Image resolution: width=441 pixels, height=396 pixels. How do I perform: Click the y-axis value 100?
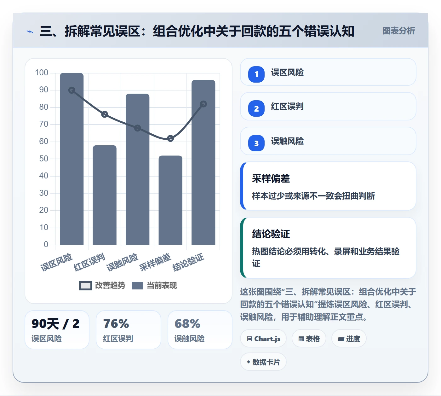pyautogui.click(x=42, y=73)
